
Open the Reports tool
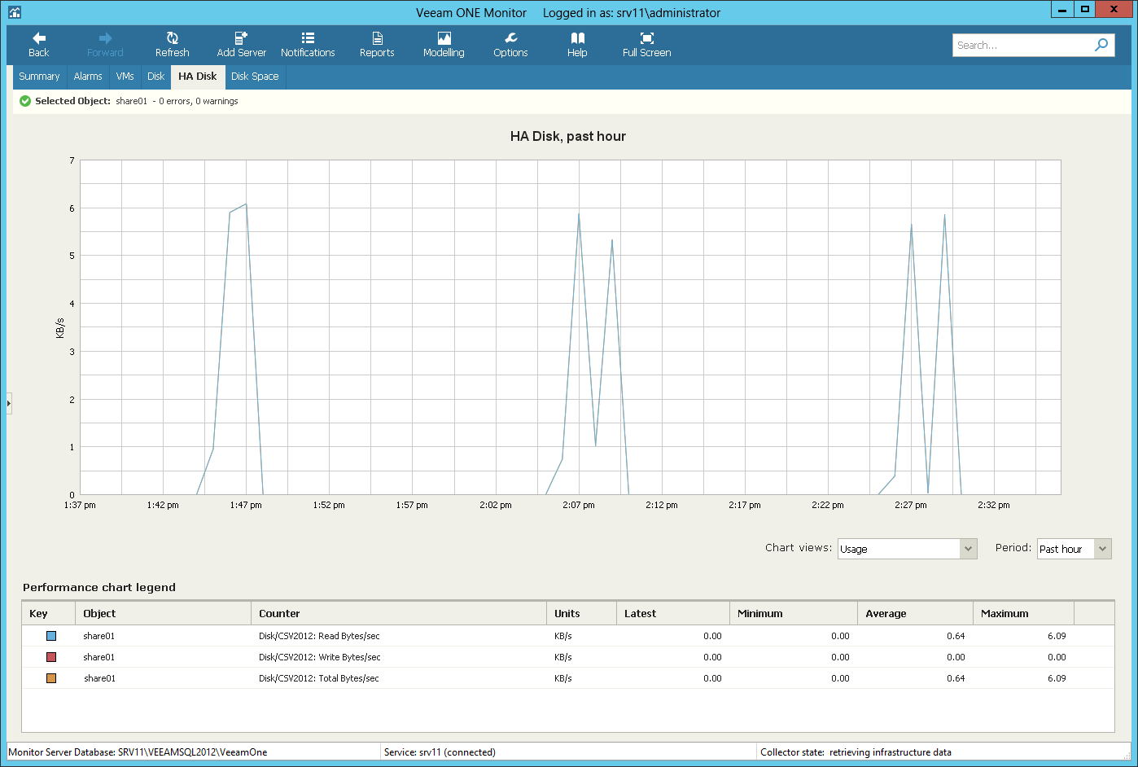point(377,45)
